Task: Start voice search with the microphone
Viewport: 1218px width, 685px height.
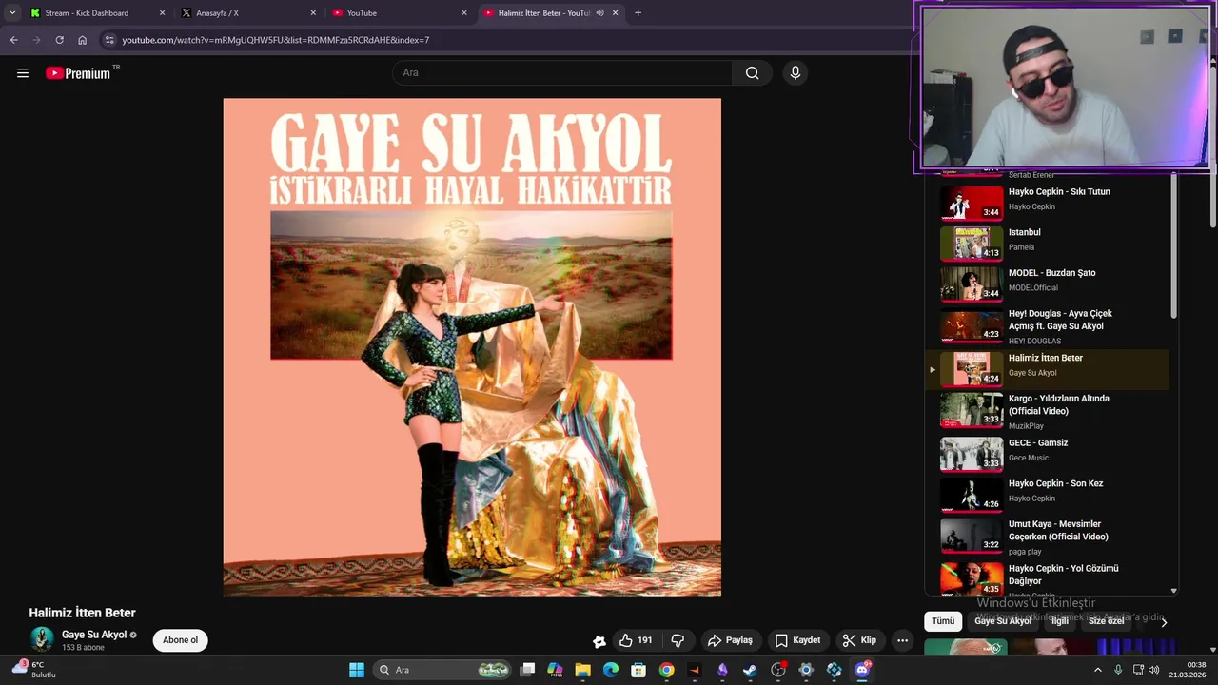Action: coord(796,73)
